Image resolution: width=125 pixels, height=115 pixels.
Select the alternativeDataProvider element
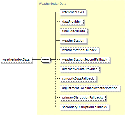point(80,69)
